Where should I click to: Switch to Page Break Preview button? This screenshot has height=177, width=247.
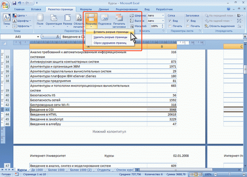coord(201,174)
